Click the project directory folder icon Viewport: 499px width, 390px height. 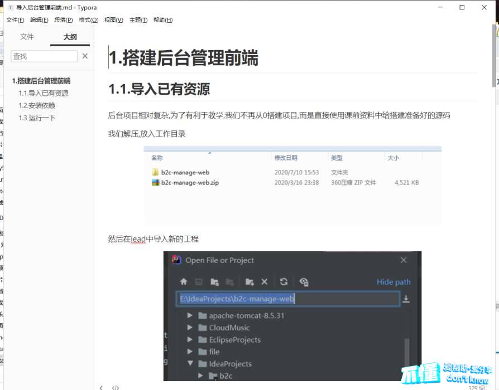[214, 282]
